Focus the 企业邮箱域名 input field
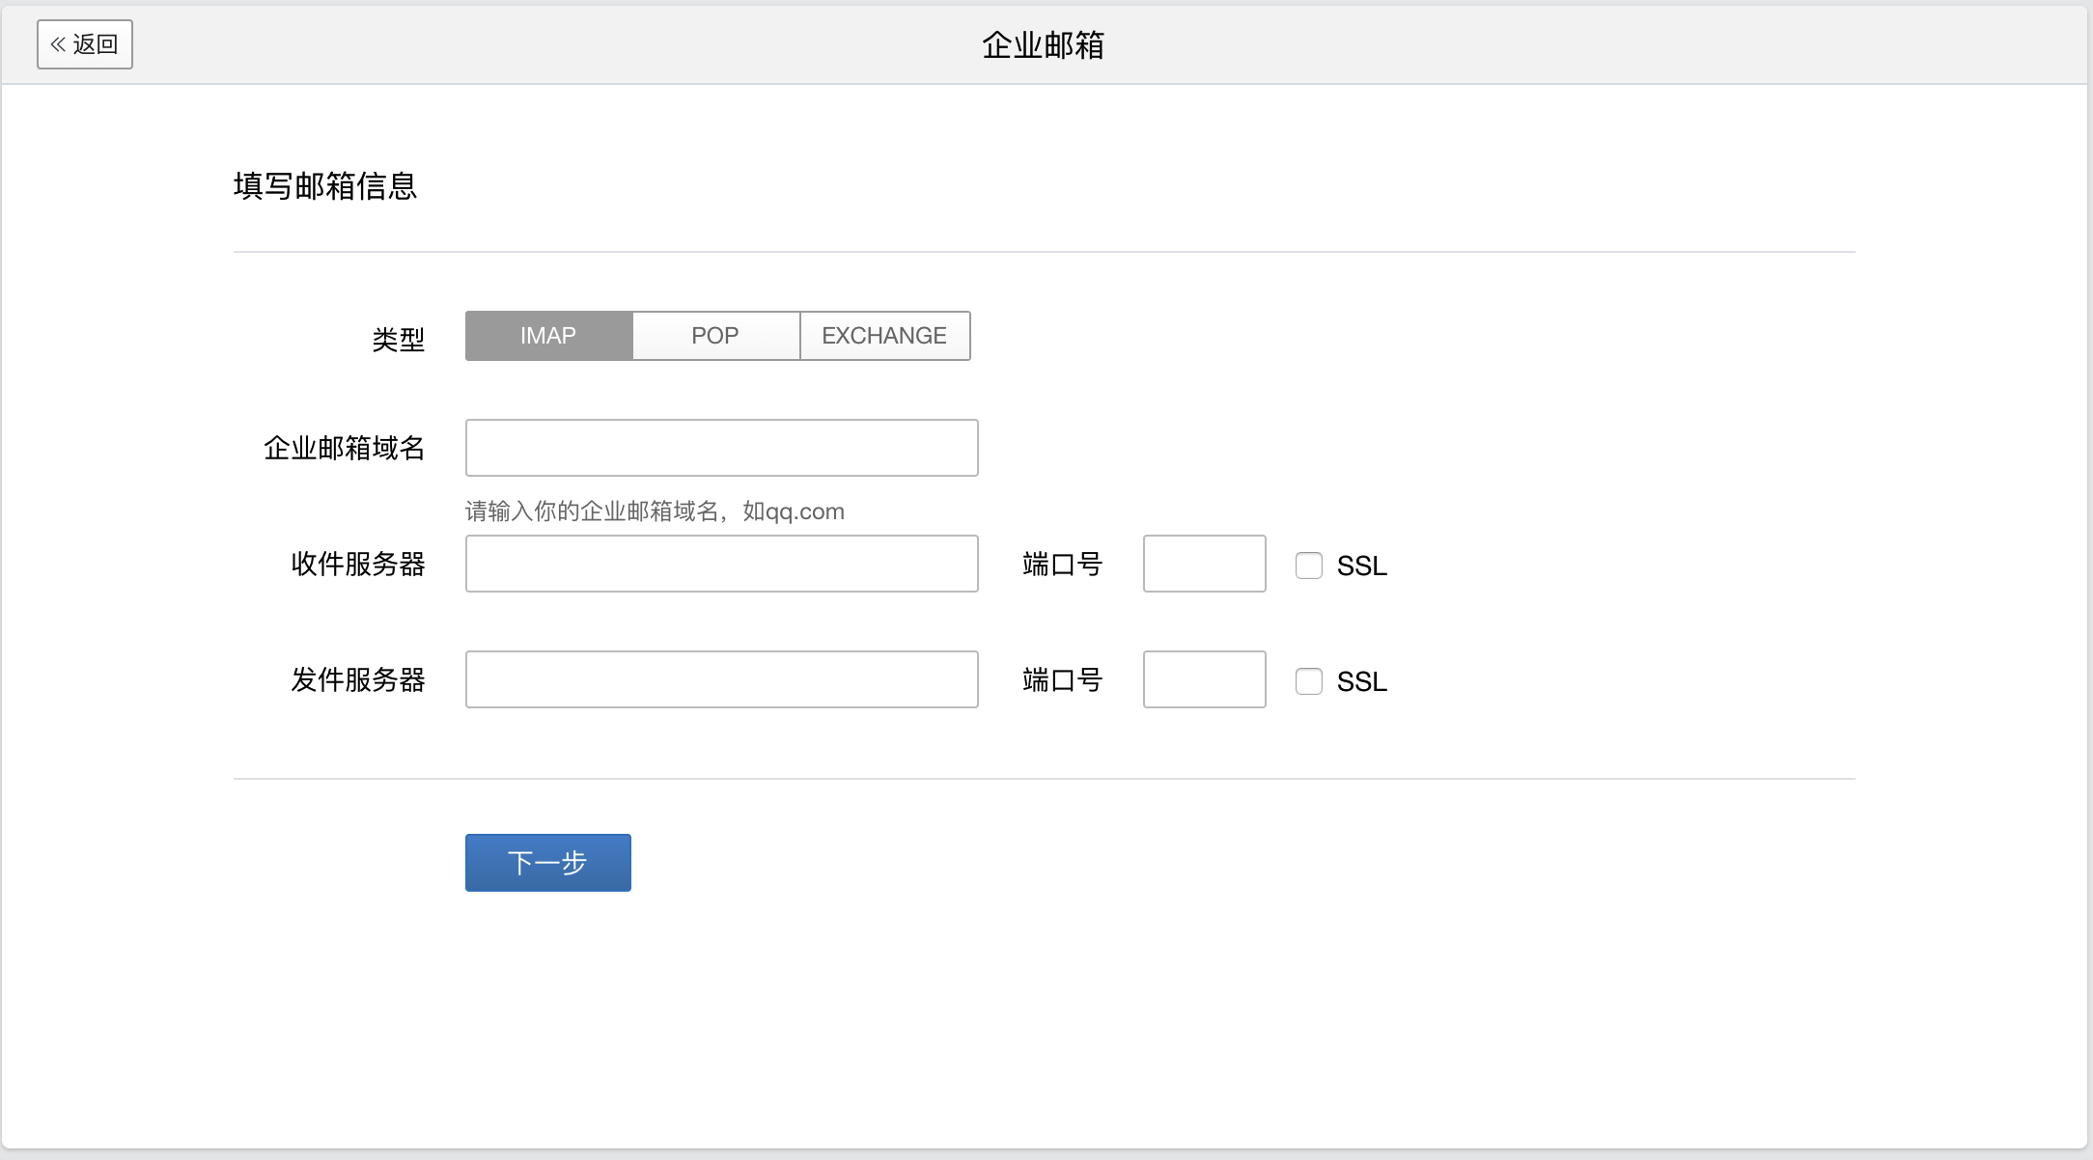The width and height of the screenshot is (2093, 1160). 721,448
